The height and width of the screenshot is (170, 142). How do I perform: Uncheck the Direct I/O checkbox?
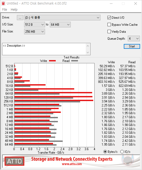click(x=109, y=18)
